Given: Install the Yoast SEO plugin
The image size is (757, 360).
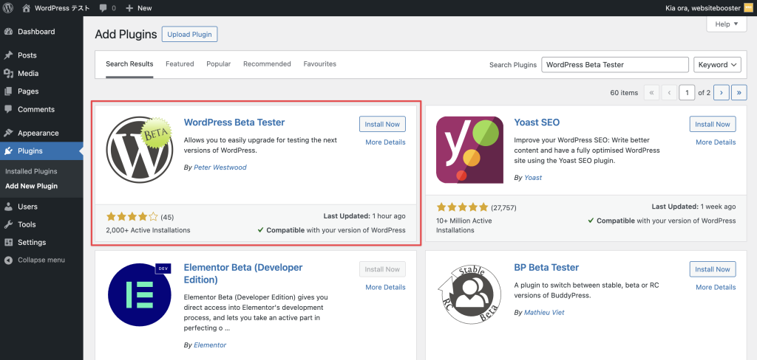Looking at the screenshot, I should (713, 125).
